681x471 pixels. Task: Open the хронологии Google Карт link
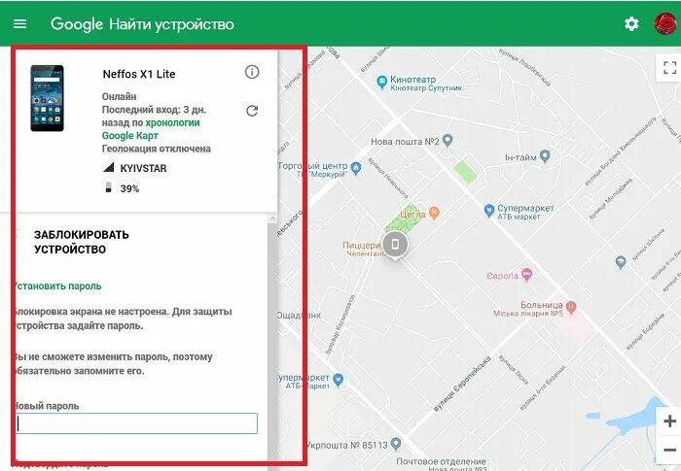pos(151,129)
